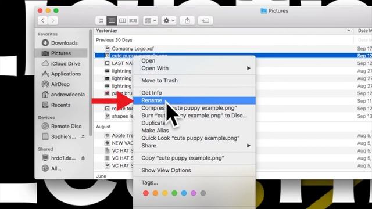Switch to list view in the toolbar
Viewport: 372px width, 209px height.
tap(112, 21)
